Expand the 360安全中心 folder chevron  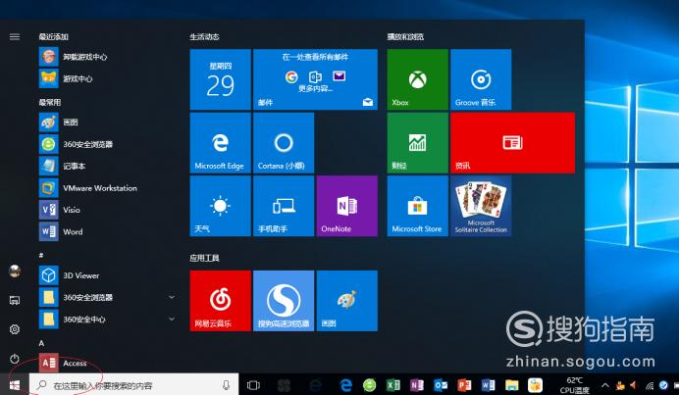[172, 319]
